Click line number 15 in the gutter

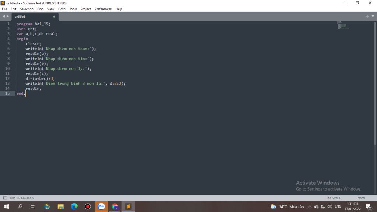point(7,93)
